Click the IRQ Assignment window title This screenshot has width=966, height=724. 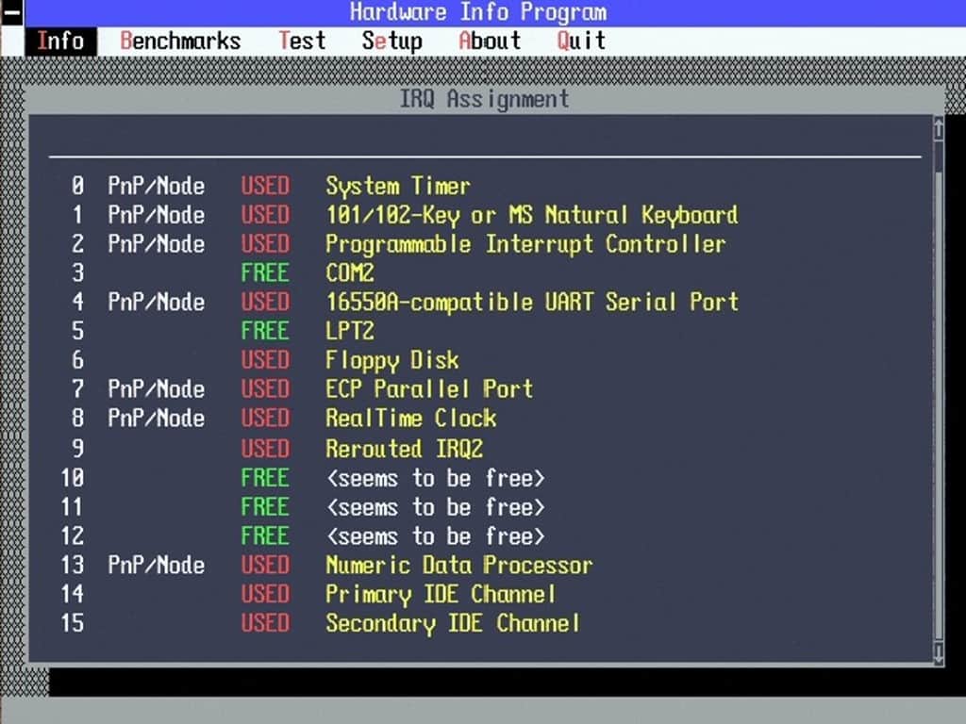click(x=484, y=99)
